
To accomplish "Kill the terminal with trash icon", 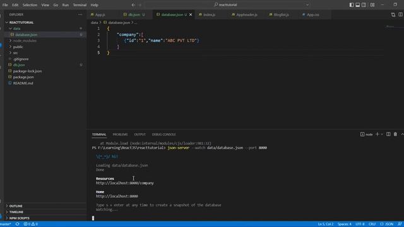I will click(x=395, y=134).
